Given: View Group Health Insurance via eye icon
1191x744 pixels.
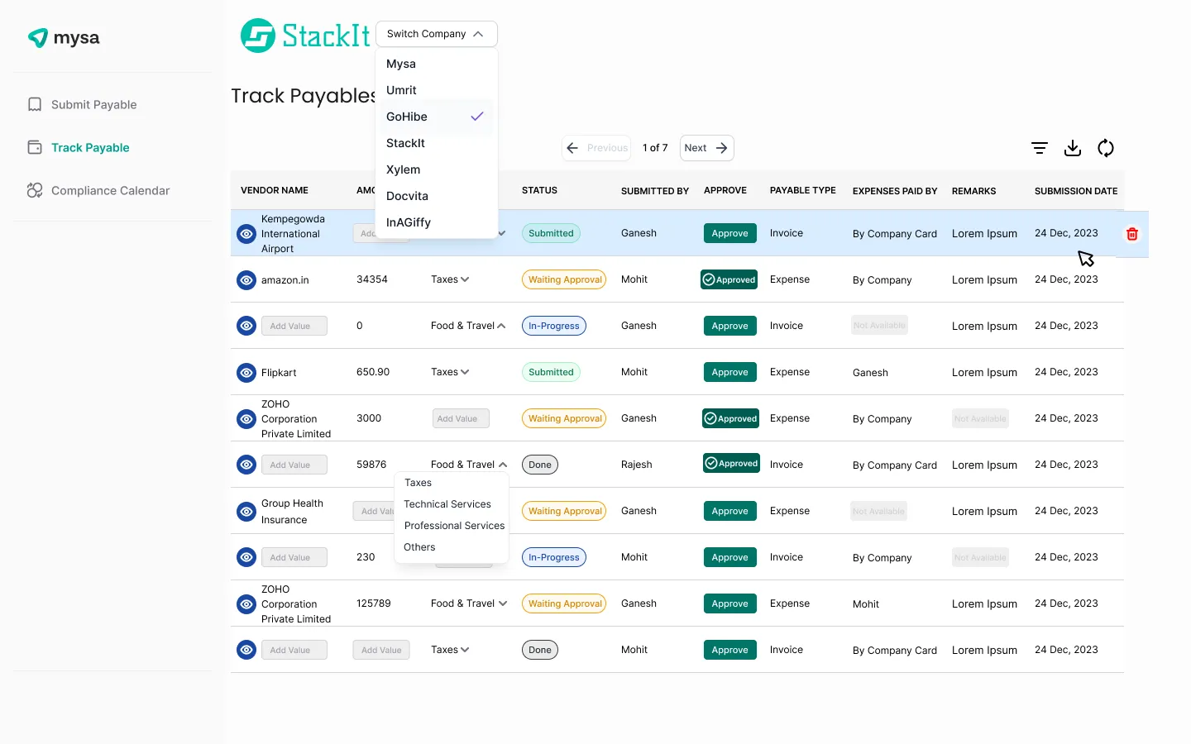Looking at the screenshot, I should point(246,512).
